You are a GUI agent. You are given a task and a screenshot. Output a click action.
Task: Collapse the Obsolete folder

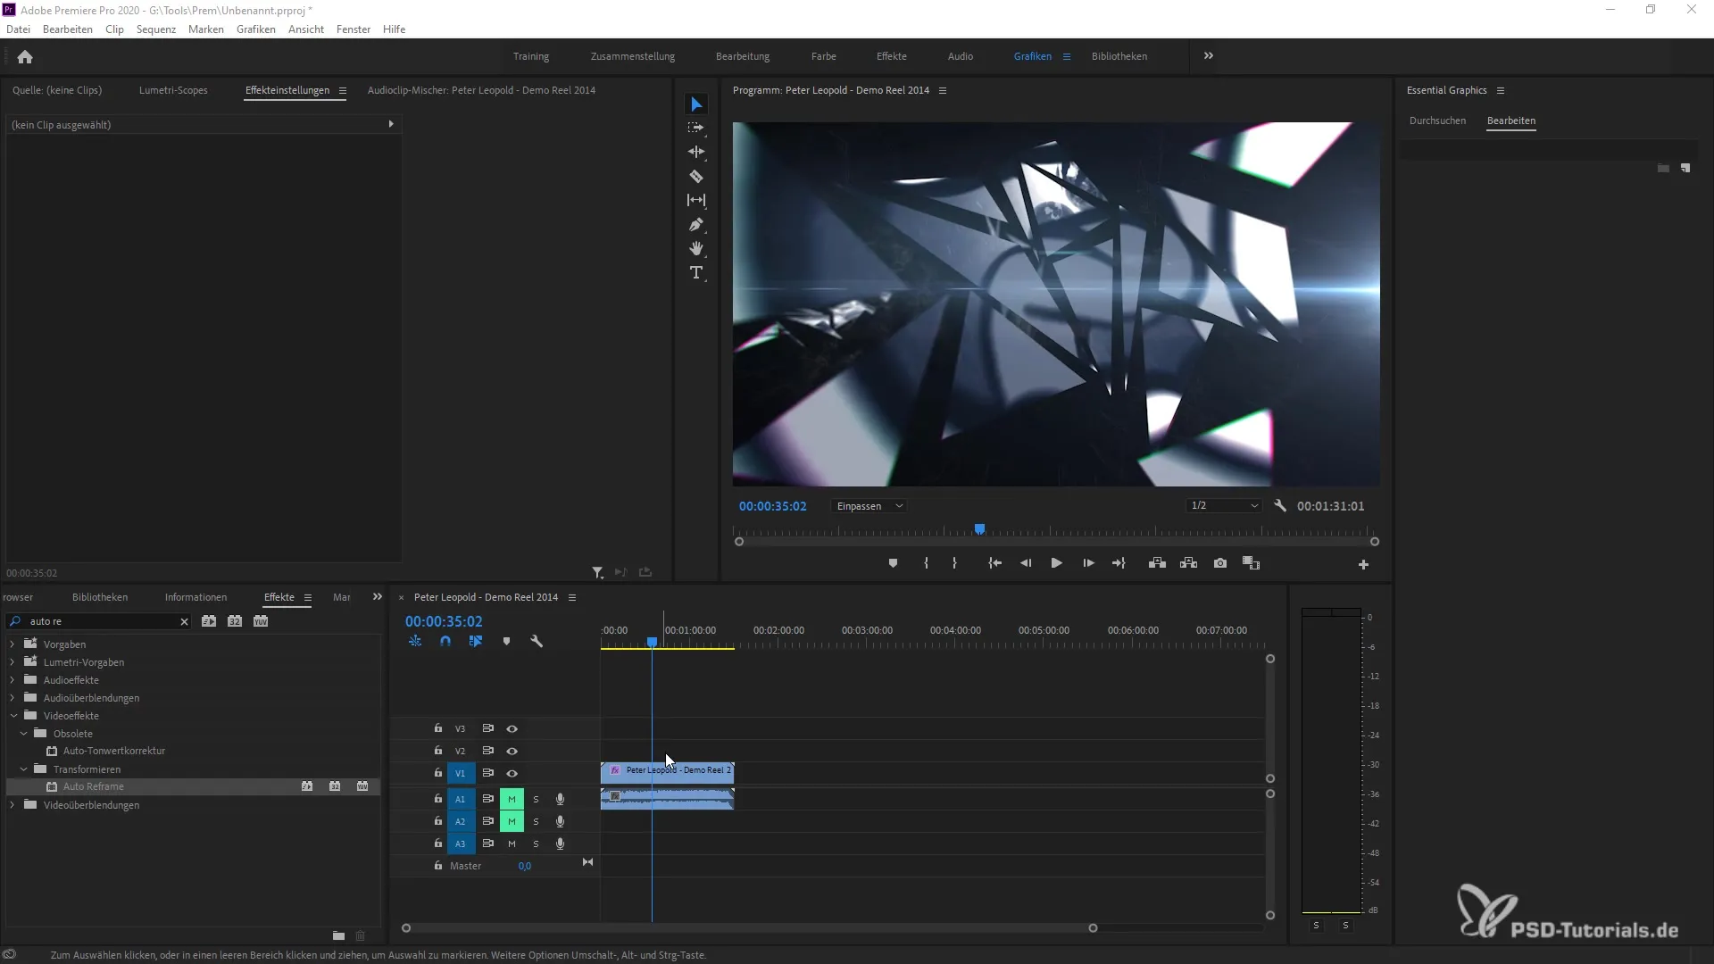23,733
